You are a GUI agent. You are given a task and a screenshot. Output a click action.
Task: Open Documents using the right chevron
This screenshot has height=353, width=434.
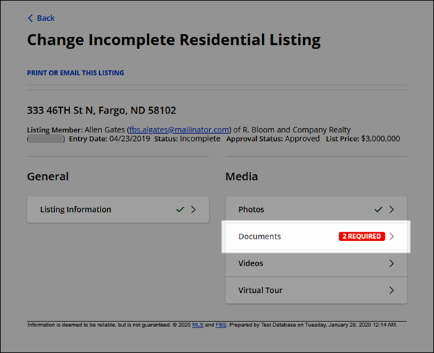[x=391, y=237]
